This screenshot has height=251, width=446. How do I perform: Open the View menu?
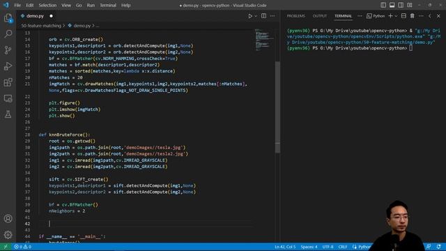click(x=66, y=5)
